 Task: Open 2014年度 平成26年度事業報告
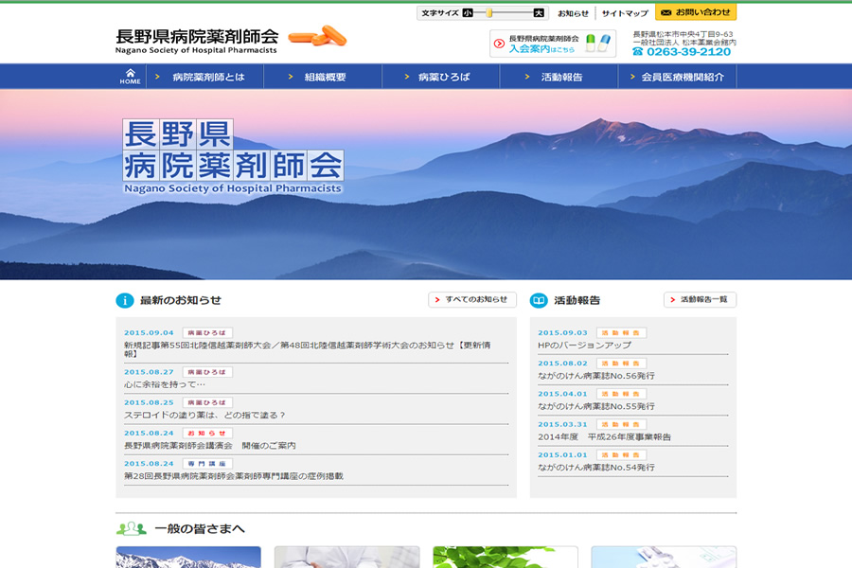coord(604,436)
